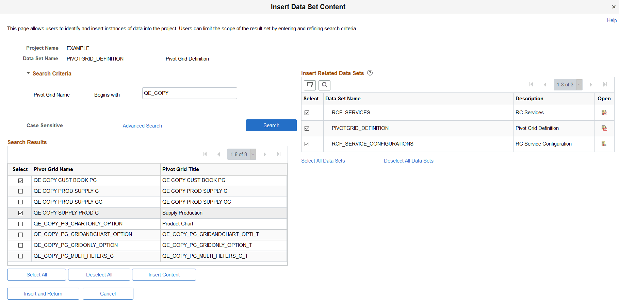Open the Advanced Search link

click(142, 126)
